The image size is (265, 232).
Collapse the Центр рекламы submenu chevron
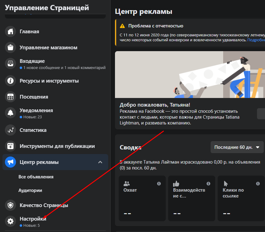coord(100,162)
